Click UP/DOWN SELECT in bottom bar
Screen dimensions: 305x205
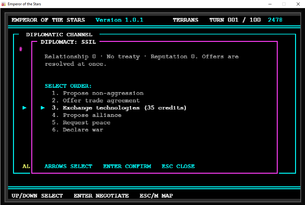point(37,195)
